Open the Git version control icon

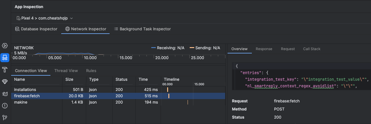[5, 117]
